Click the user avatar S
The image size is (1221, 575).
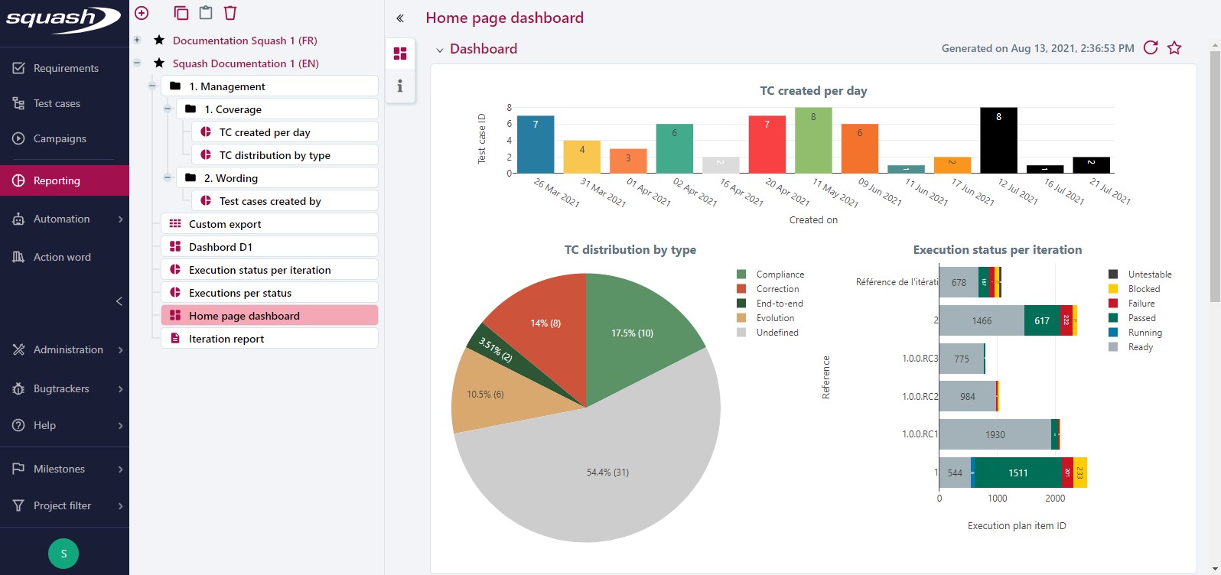63,554
